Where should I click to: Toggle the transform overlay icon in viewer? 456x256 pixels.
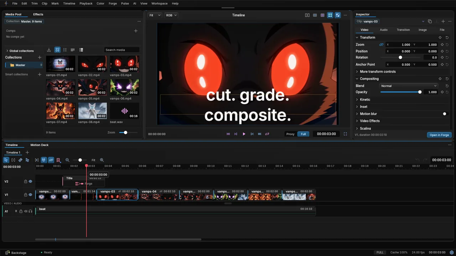330,15
